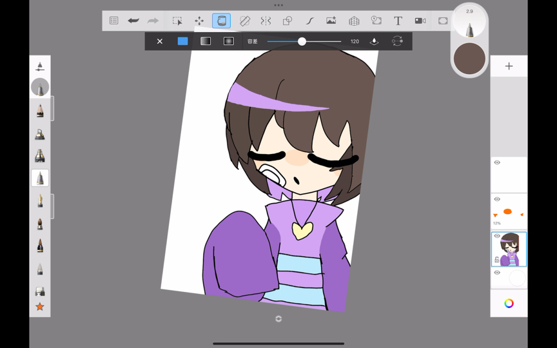Select the highlighted Technical pen brush
Image resolution: width=557 pixels, height=348 pixels.
coord(40,178)
